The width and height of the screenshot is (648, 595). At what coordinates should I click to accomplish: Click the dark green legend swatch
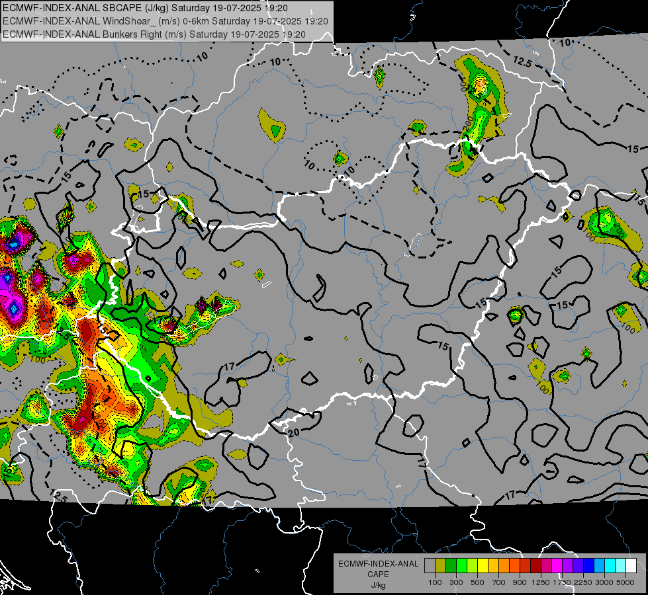451,565
